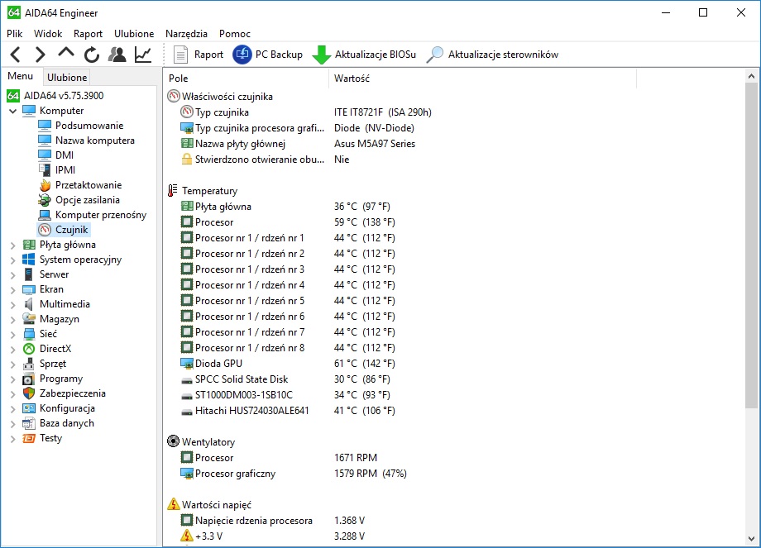
Task: Open the Ulubione menu in menu bar
Action: [134, 33]
